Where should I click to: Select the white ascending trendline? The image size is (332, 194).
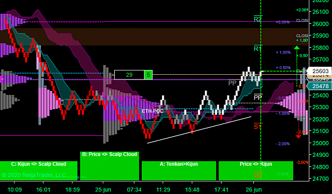199,130
